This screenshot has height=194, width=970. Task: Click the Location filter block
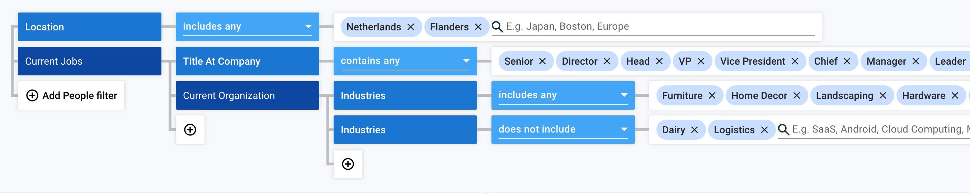(x=90, y=27)
